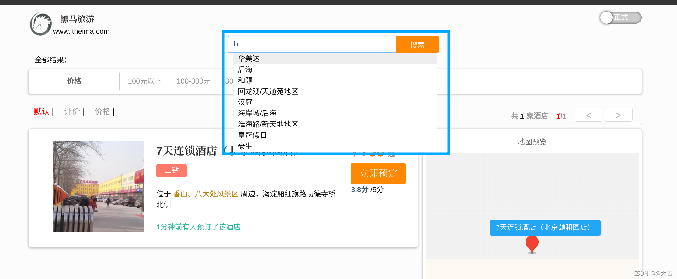
Task: Open the 7天连锁酒店 hotel photo
Action: 99,186
